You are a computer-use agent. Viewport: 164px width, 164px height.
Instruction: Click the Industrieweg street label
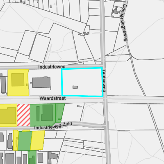[52, 67]
